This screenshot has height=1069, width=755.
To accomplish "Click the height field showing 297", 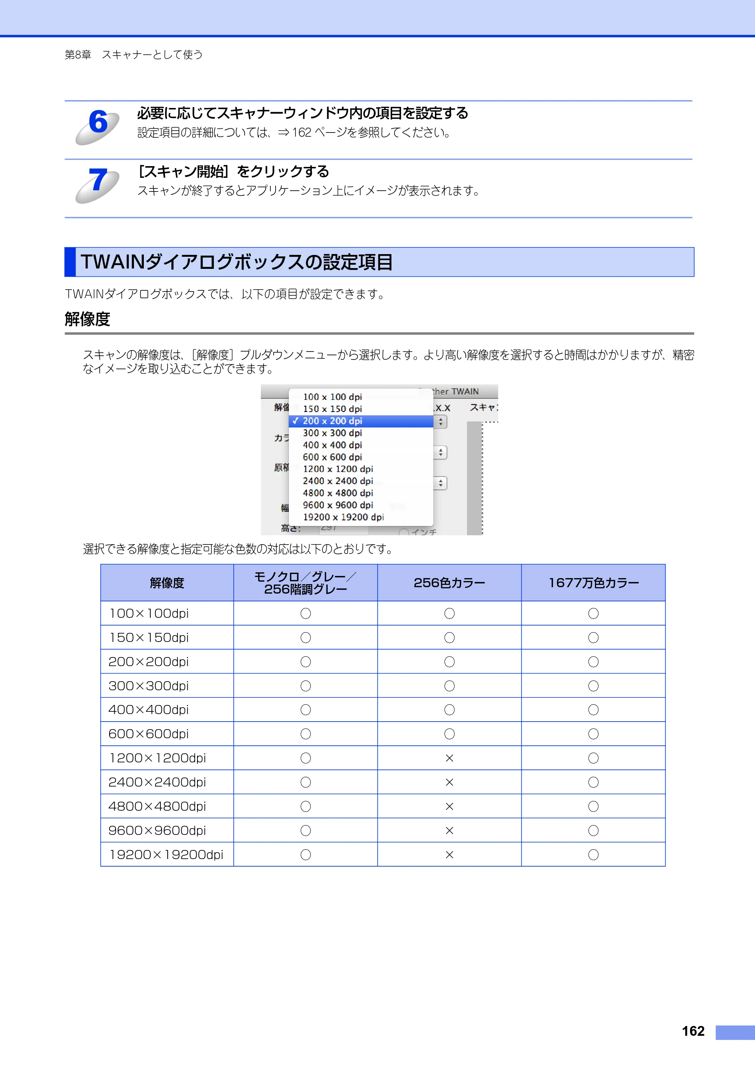I will coord(344,529).
